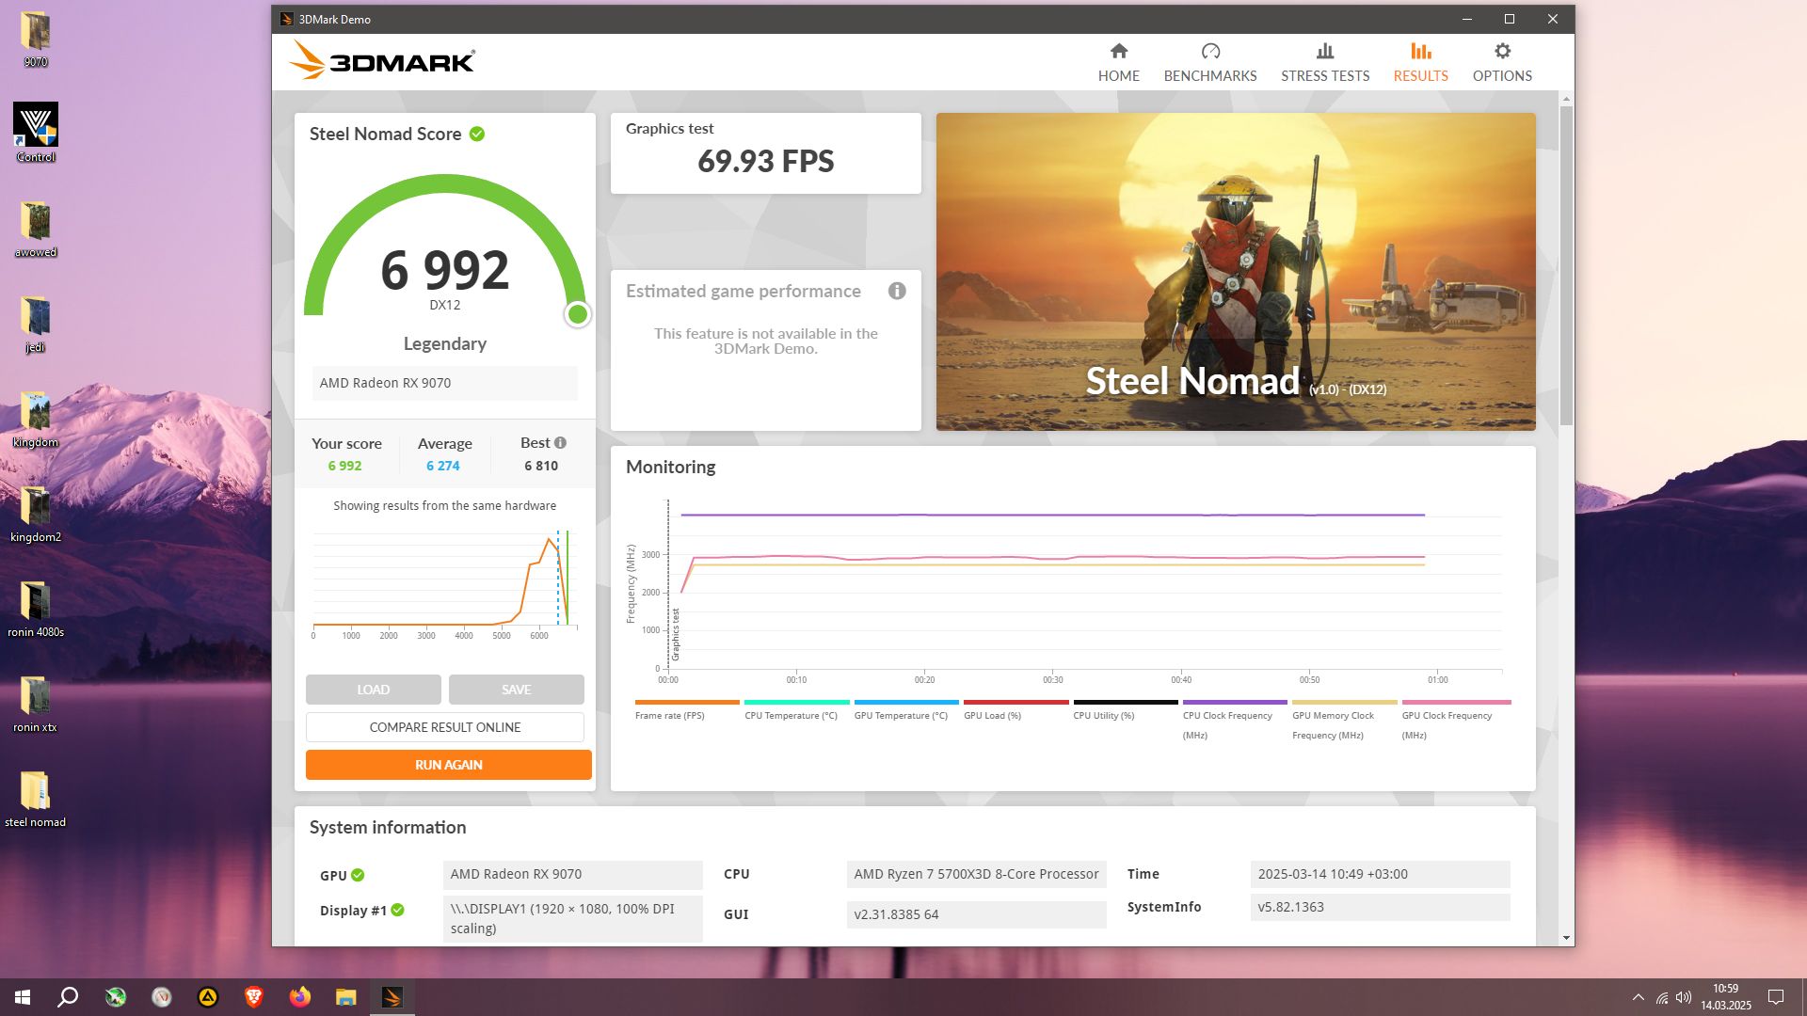Open Brave browser from taskbar
The image size is (1807, 1016).
point(253,997)
